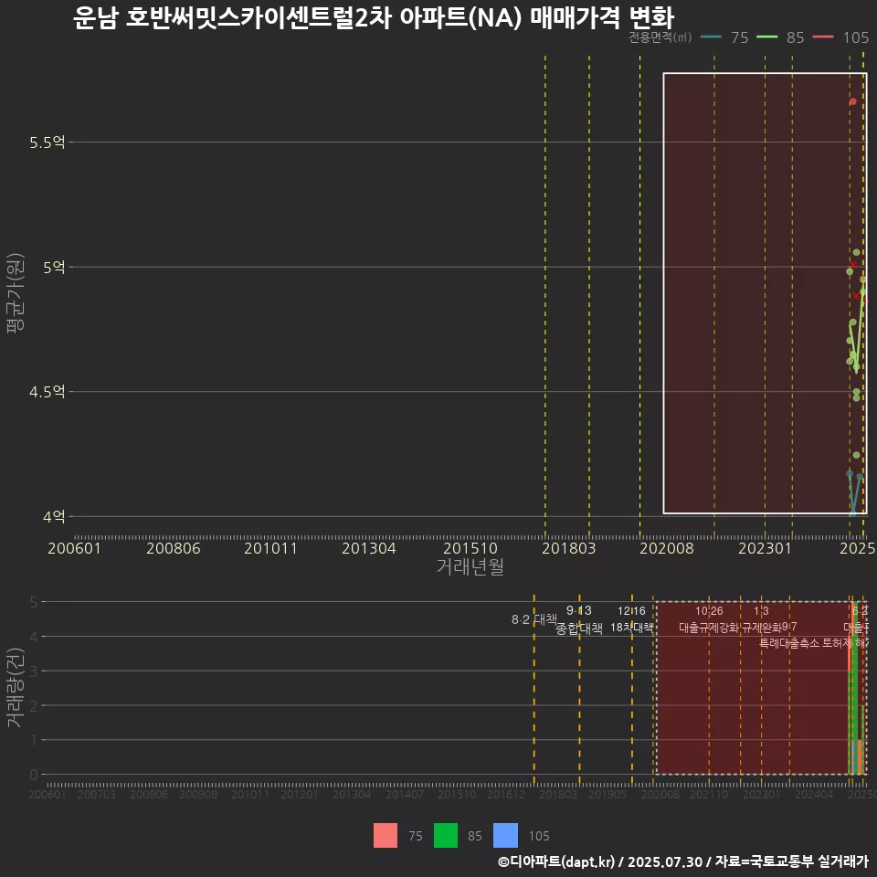Click the 평균가(원) vertical axis title

click(x=16, y=293)
